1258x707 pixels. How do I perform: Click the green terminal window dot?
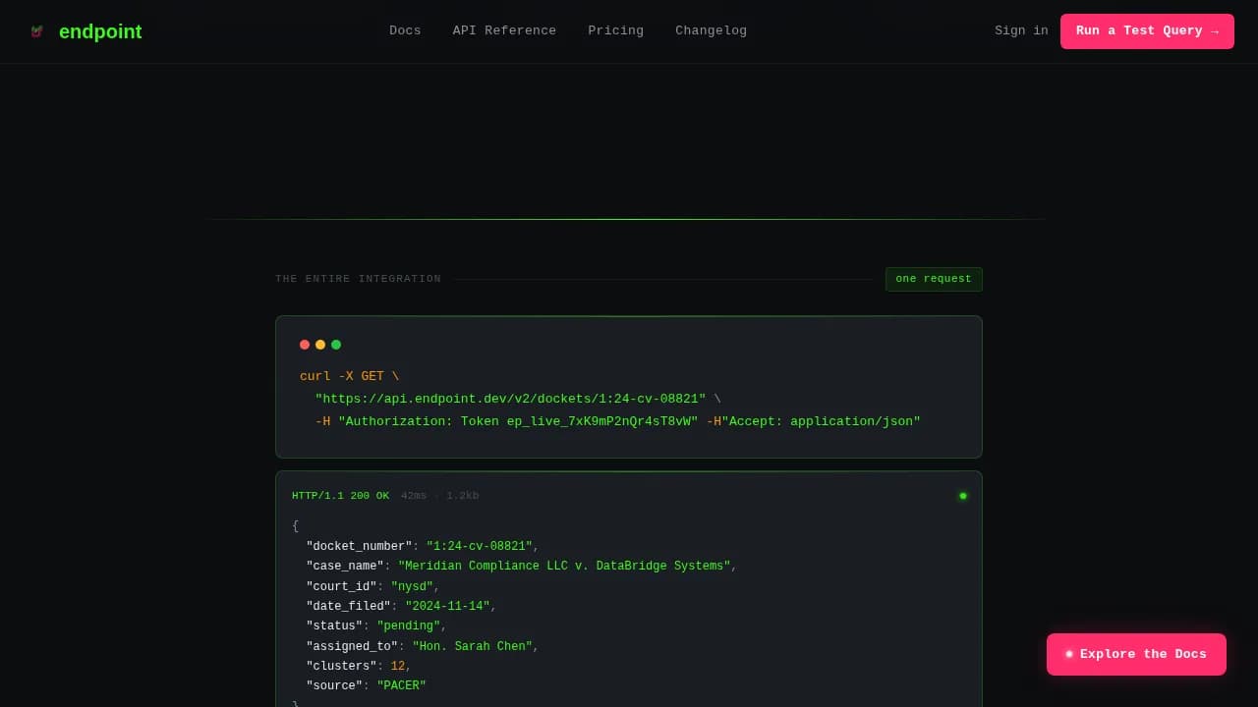pyautogui.click(x=336, y=345)
